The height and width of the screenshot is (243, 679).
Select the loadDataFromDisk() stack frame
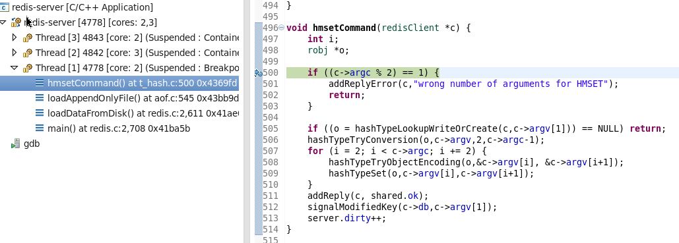point(143,113)
